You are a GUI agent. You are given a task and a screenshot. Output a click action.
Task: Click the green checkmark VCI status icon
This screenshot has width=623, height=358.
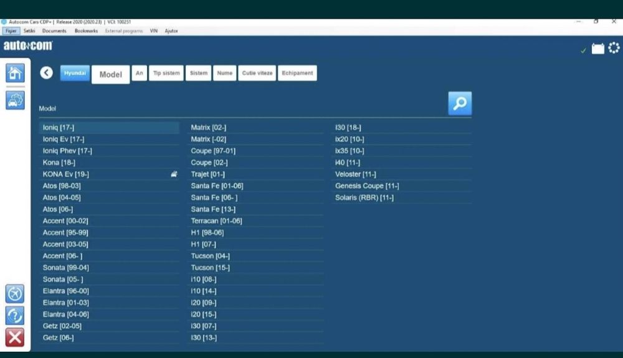point(583,50)
